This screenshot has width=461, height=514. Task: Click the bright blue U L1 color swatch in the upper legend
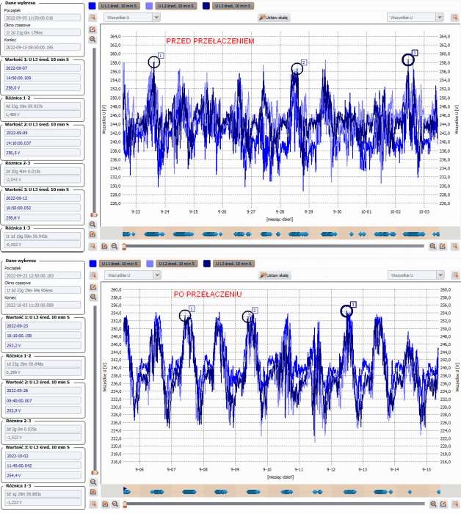tap(92, 6)
